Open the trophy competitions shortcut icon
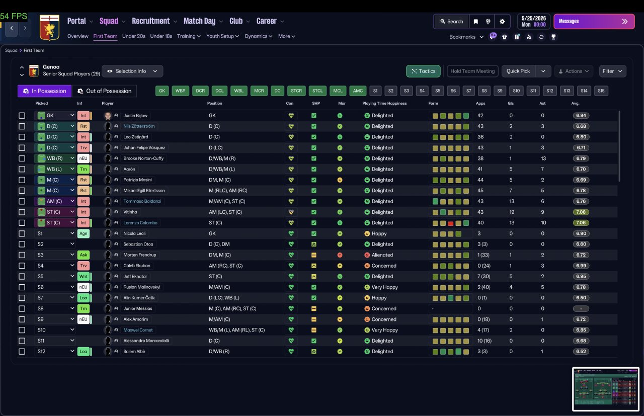The width and height of the screenshot is (644, 416). point(553,37)
